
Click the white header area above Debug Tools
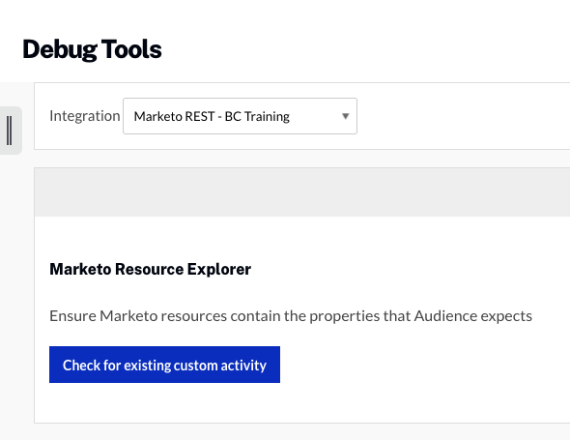coord(285,16)
